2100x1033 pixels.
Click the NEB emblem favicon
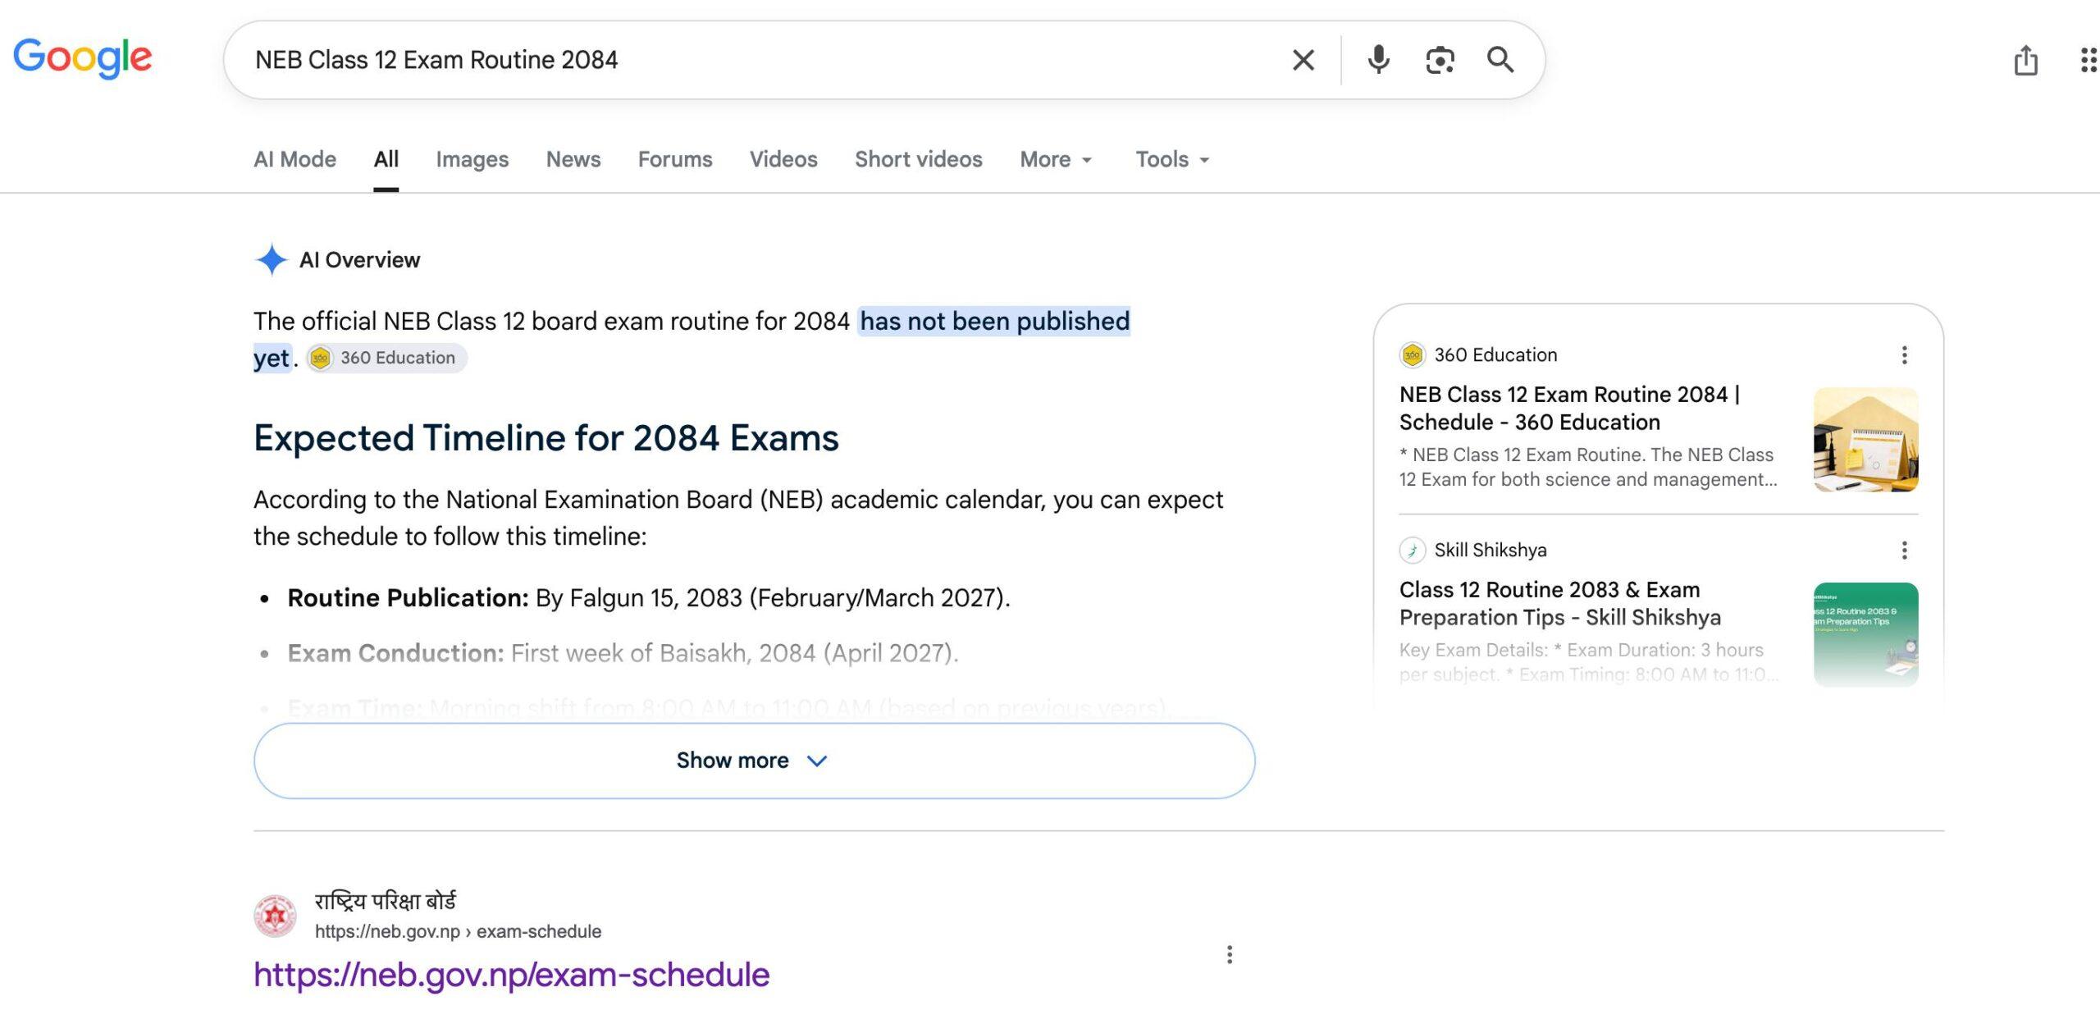pos(275,916)
